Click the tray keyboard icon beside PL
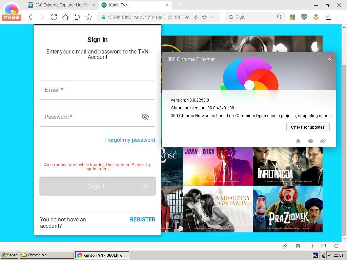 (x=324, y=255)
